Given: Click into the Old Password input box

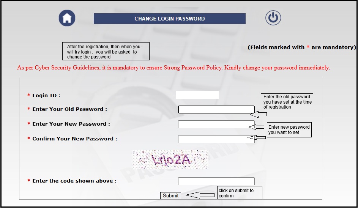Looking at the screenshot, I should 216,109.
